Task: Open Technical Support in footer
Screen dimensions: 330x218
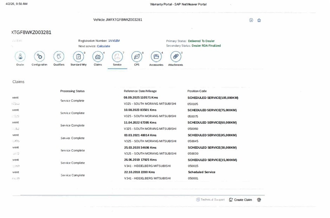Action: 210,200
